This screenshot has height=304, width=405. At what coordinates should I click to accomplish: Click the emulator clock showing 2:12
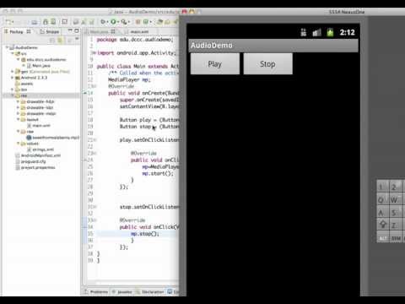[x=347, y=32]
